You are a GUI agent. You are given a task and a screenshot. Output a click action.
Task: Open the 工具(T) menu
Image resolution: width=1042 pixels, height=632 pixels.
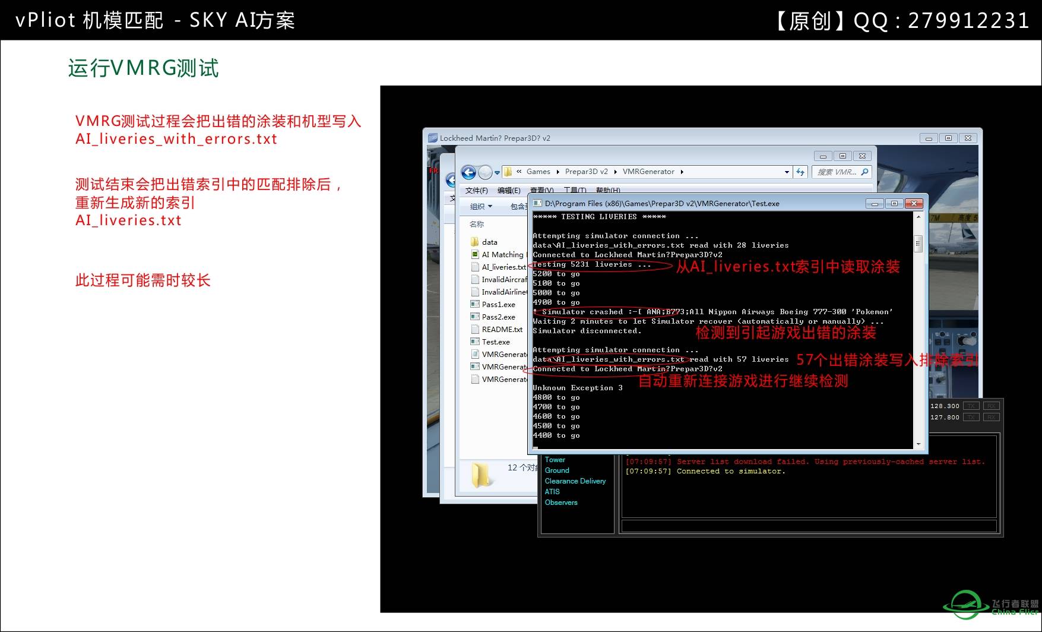pos(575,191)
